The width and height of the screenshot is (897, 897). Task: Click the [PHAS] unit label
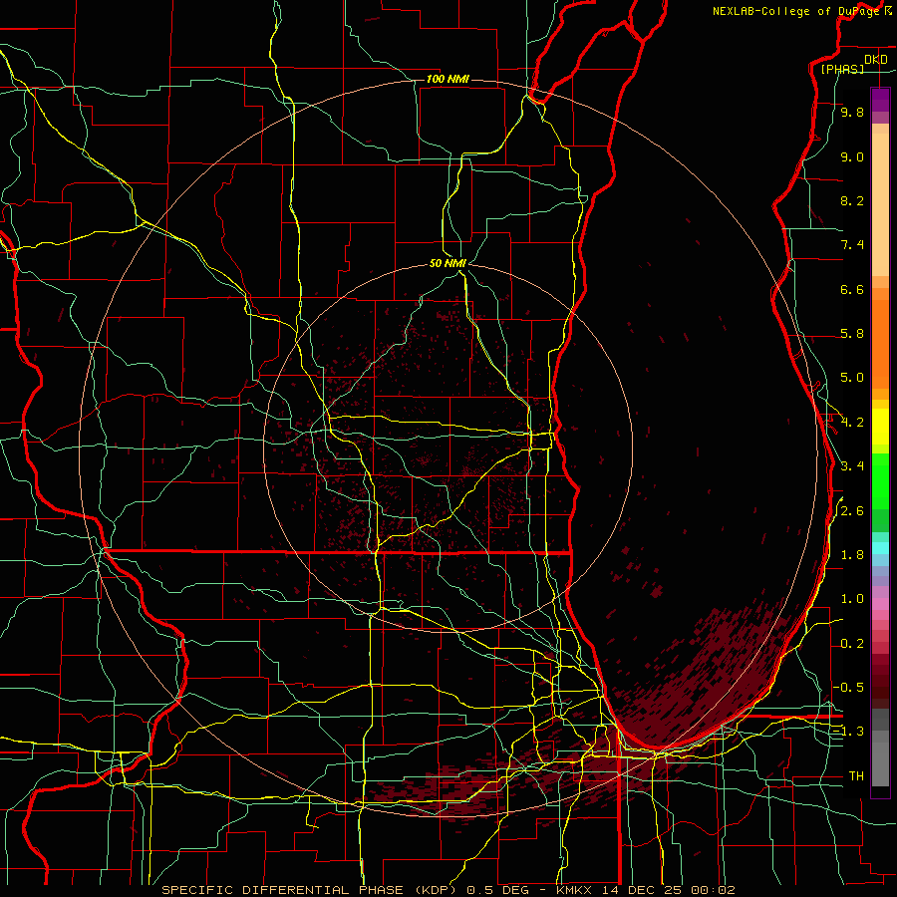point(842,70)
